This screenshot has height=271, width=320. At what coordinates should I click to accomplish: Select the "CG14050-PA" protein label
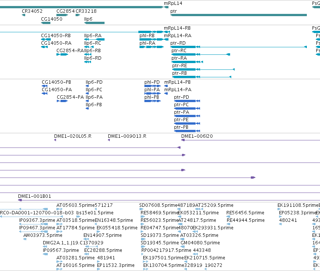point(57,90)
